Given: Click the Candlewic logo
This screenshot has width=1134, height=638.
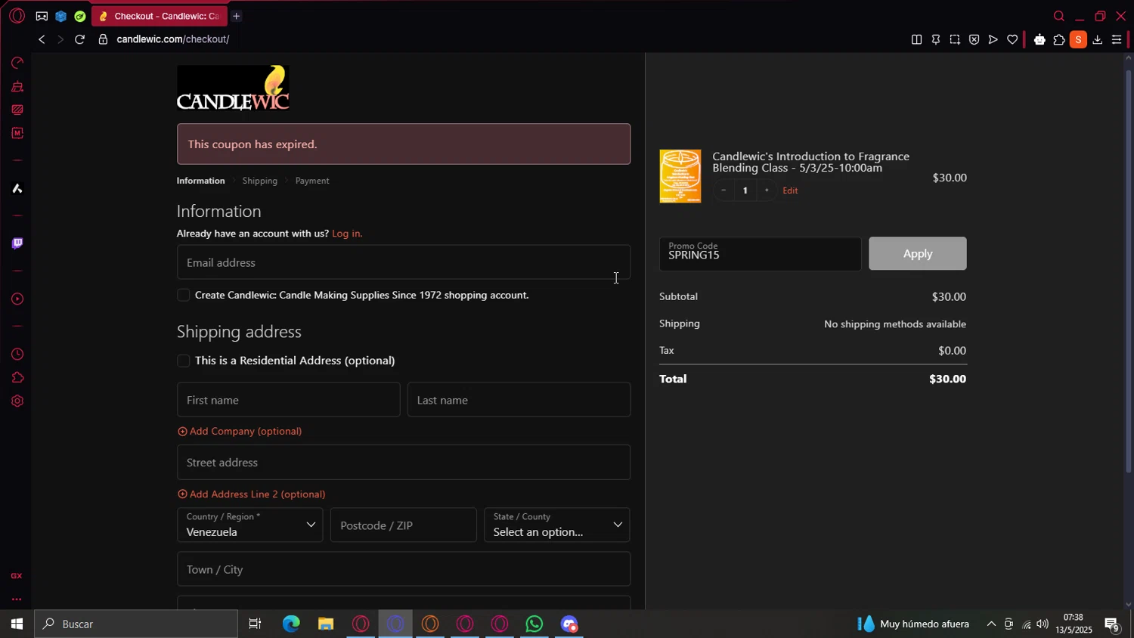Looking at the screenshot, I should click(233, 88).
